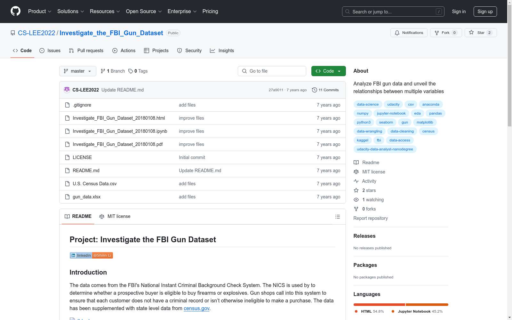
Task: Click CS-LEE2022 avatar in commit row
Action: pyautogui.click(x=67, y=90)
